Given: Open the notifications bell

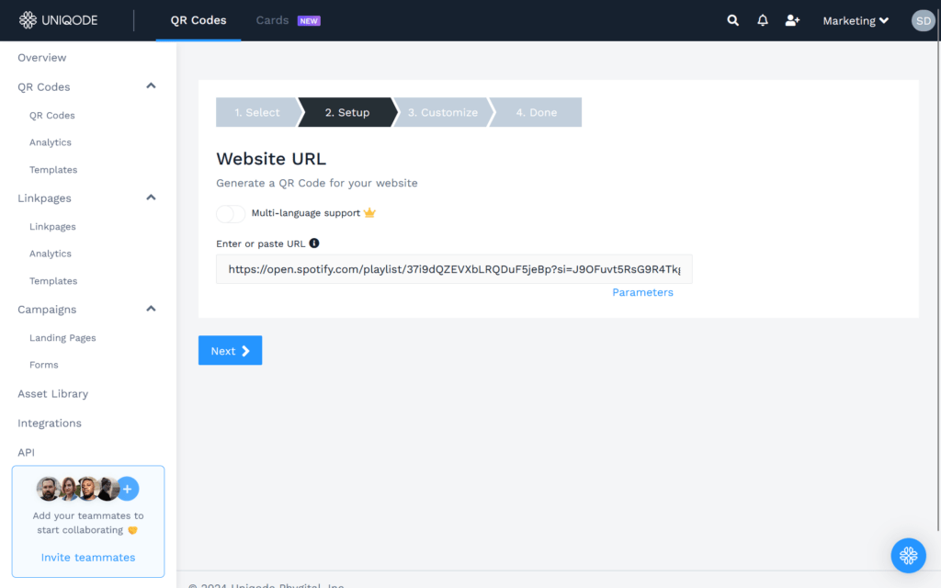Looking at the screenshot, I should (x=762, y=20).
